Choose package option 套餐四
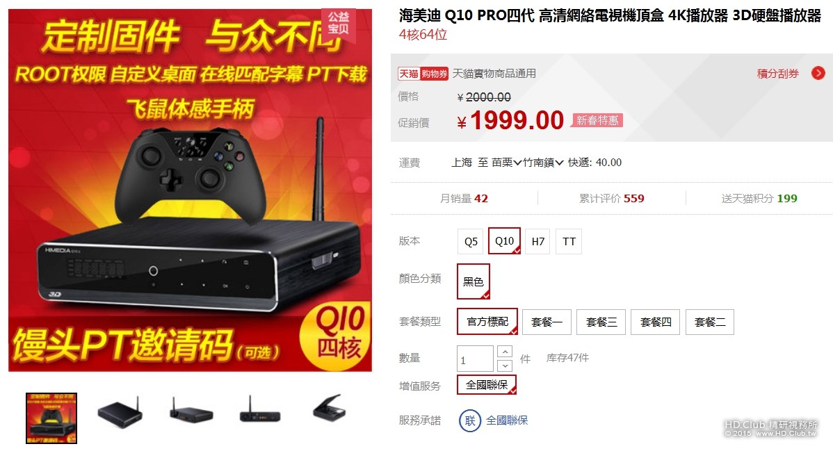The width and height of the screenshot is (833, 451). 656,322
